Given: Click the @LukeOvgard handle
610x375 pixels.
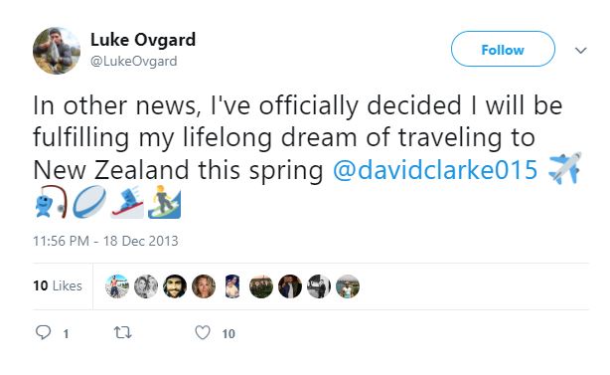Looking at the screenshot, I should (x=133, y=61).
